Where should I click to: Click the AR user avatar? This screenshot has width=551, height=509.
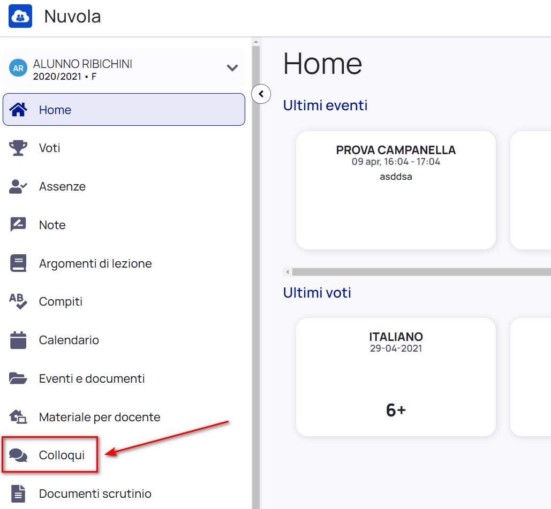tap(18, 69)
